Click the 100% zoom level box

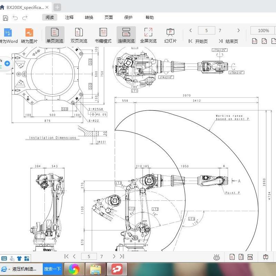[263, 30]
